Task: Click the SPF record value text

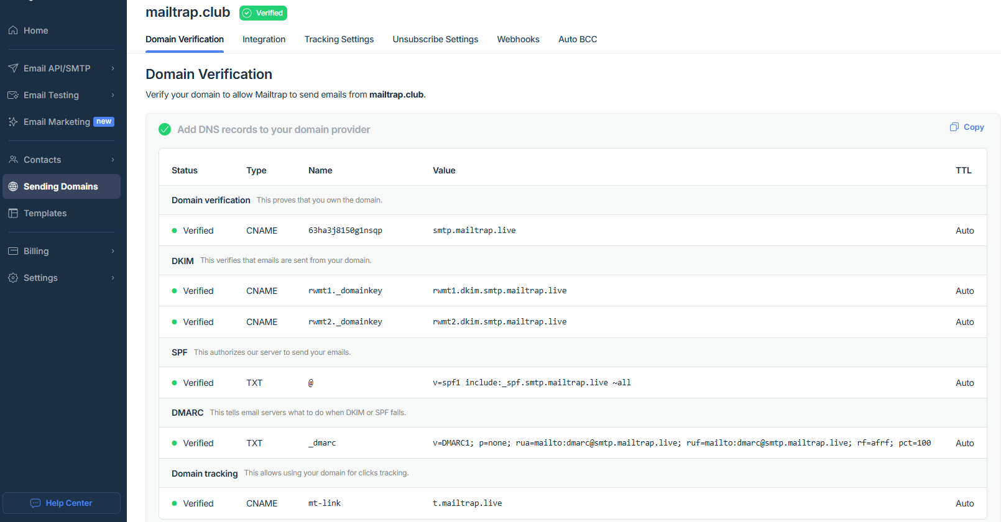Action: tap(532, 383)
